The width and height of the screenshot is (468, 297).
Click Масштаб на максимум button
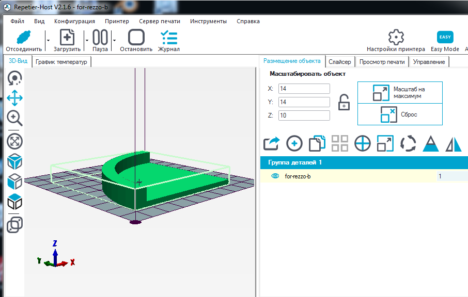pyautogui.click(x=400, y=93)
